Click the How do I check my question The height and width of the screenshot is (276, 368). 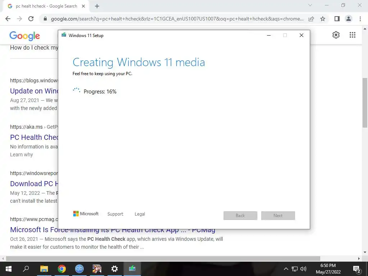point(34,48)
